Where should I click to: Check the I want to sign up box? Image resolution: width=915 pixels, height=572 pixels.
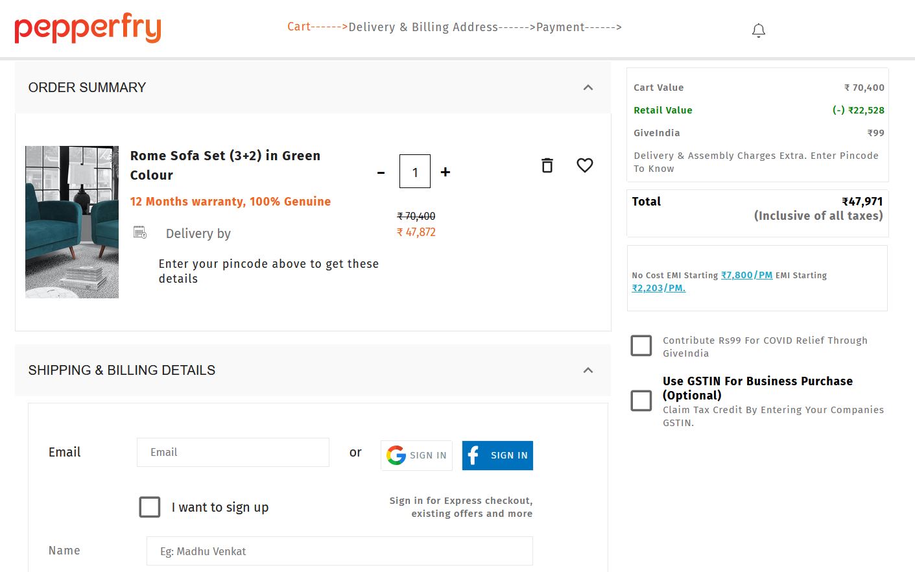tap(150, 507)
